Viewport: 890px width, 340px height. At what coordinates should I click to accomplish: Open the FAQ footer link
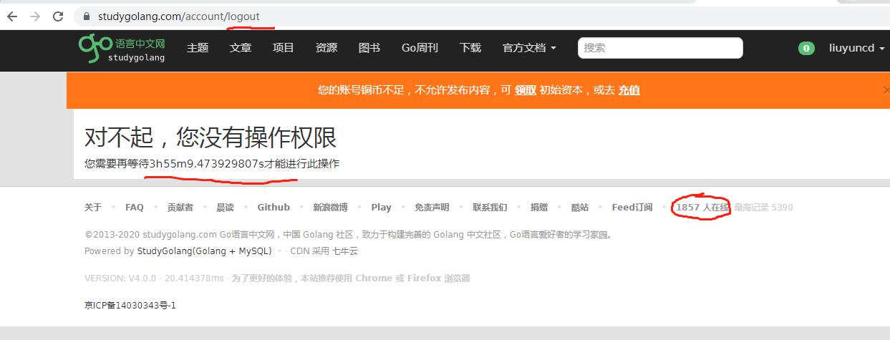tap(135, 208)
